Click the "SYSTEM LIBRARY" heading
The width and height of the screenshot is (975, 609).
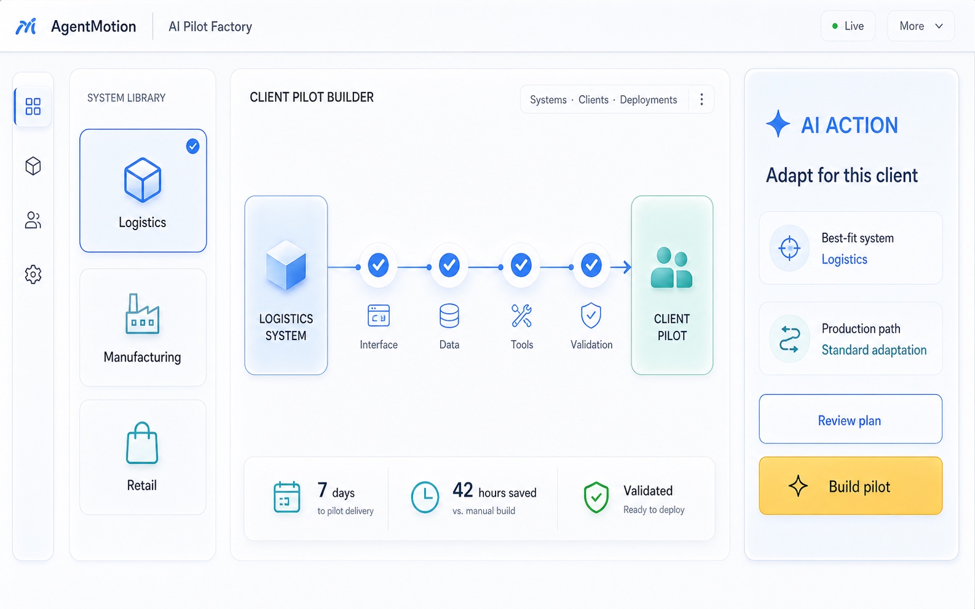point(126,98)
